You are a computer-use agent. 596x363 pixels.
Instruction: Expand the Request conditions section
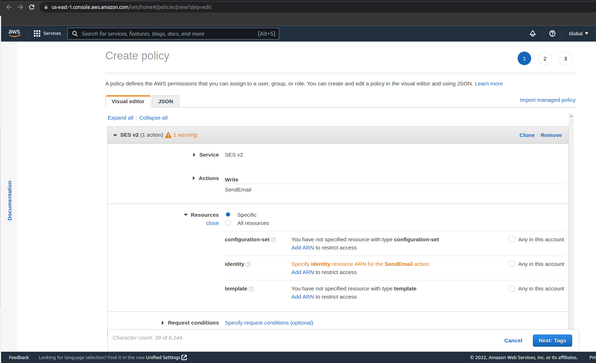pos(163,322)
